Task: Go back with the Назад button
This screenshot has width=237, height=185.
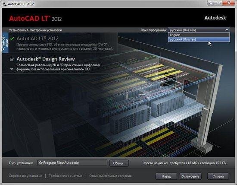Action: pos(166,176)
